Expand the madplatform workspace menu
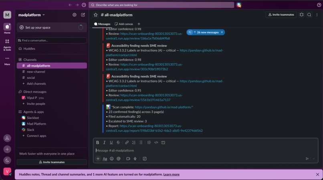The height and width of the screenshot is (180, 323). point(32,15)
